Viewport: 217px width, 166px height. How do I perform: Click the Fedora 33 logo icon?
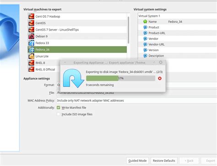pos(31,43)
